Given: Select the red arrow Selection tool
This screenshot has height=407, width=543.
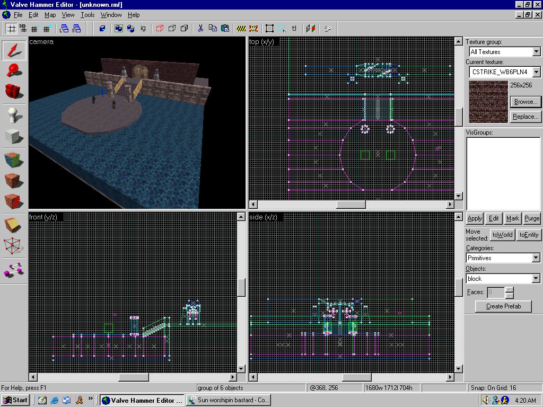Looking at the screenshot, I should pyautogui.click(x=14, y=50).
